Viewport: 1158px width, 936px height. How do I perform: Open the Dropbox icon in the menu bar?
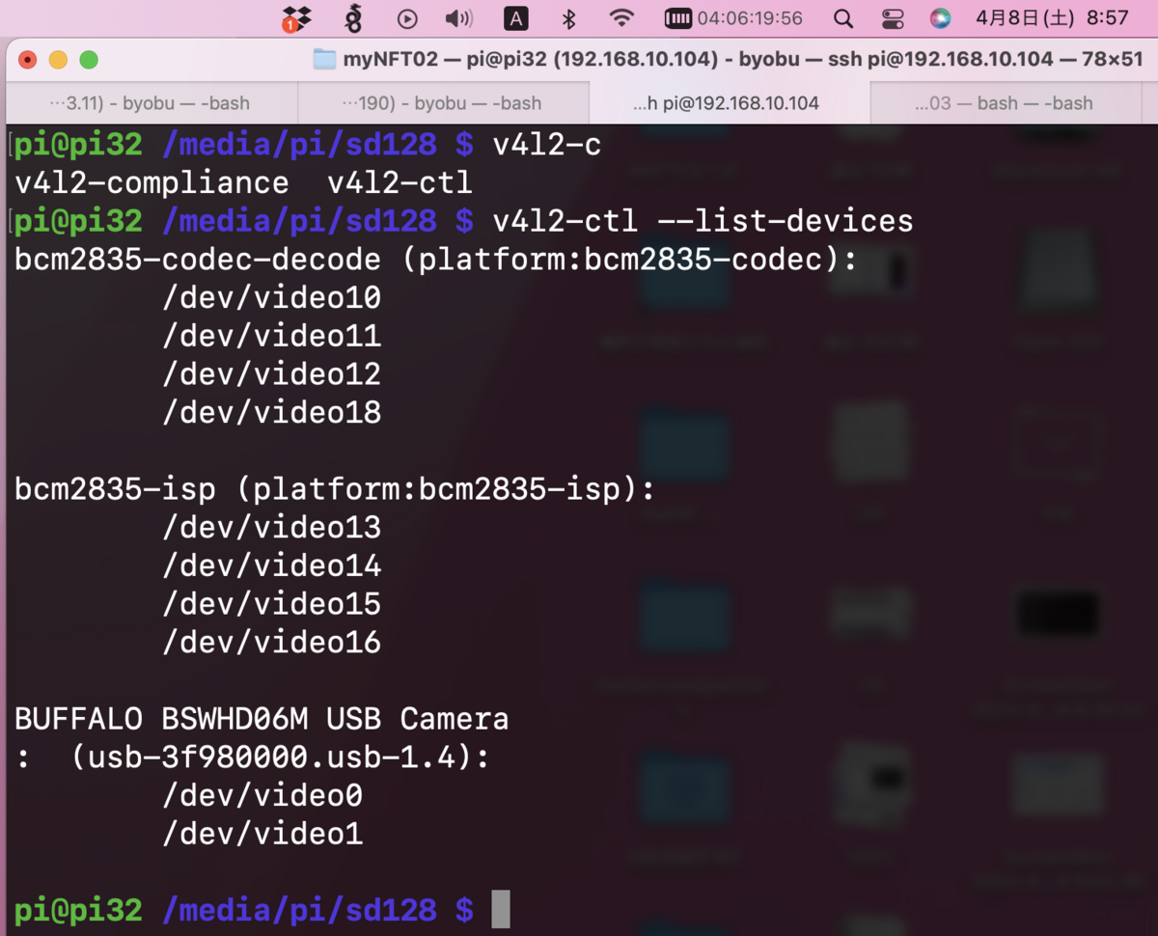pos(295,18)
